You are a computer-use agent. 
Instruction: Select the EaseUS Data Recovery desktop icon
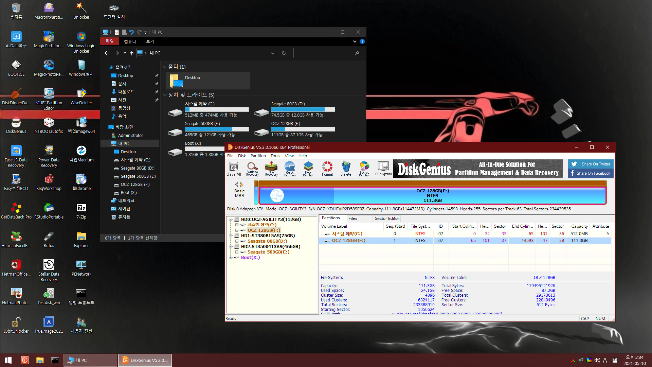coord(16,157)
